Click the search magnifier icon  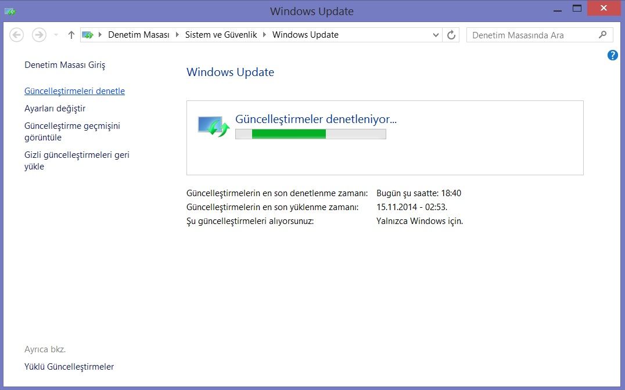603,35
